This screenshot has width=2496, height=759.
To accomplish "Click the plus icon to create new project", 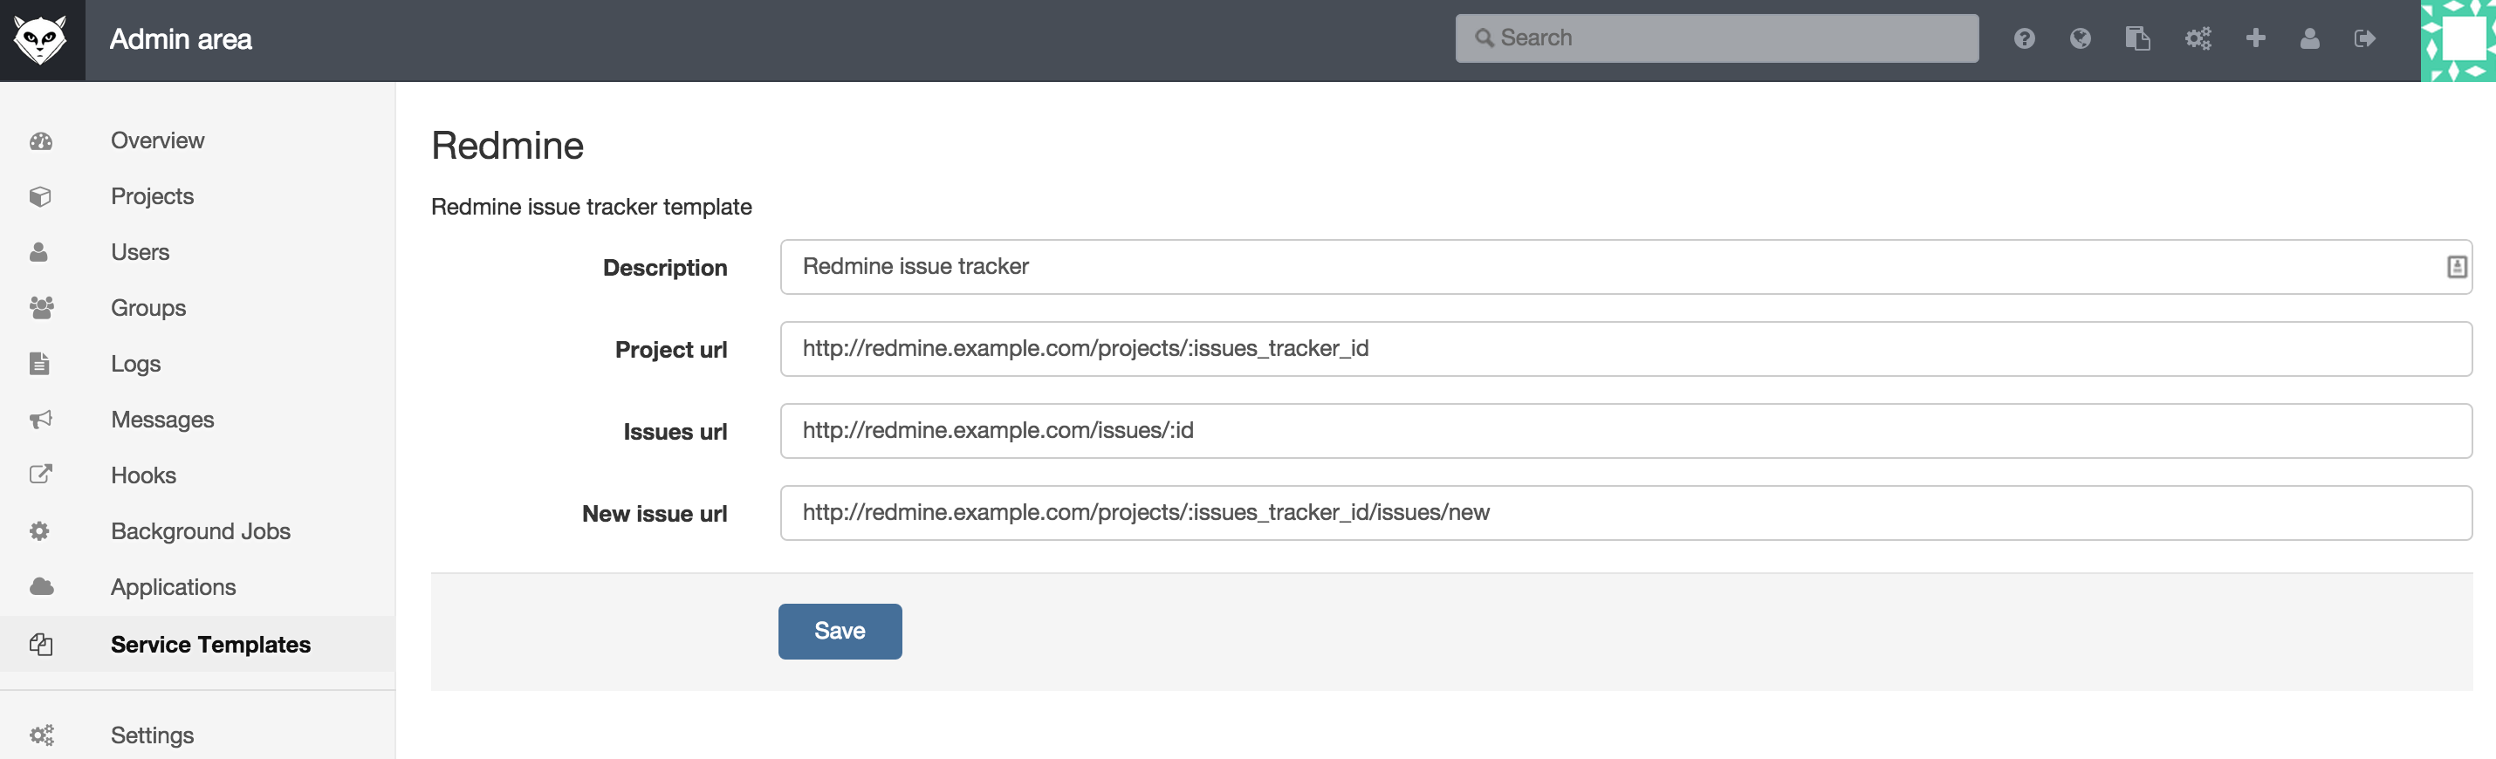I will (2256, 38).
